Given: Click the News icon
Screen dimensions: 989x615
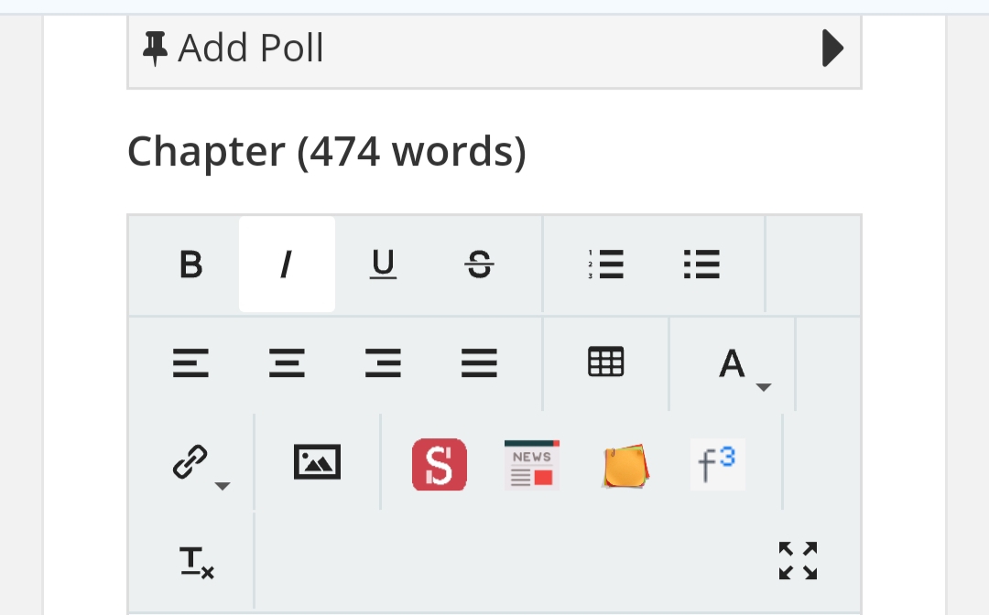Looking at the screenshot, I should tap(532, 464).
